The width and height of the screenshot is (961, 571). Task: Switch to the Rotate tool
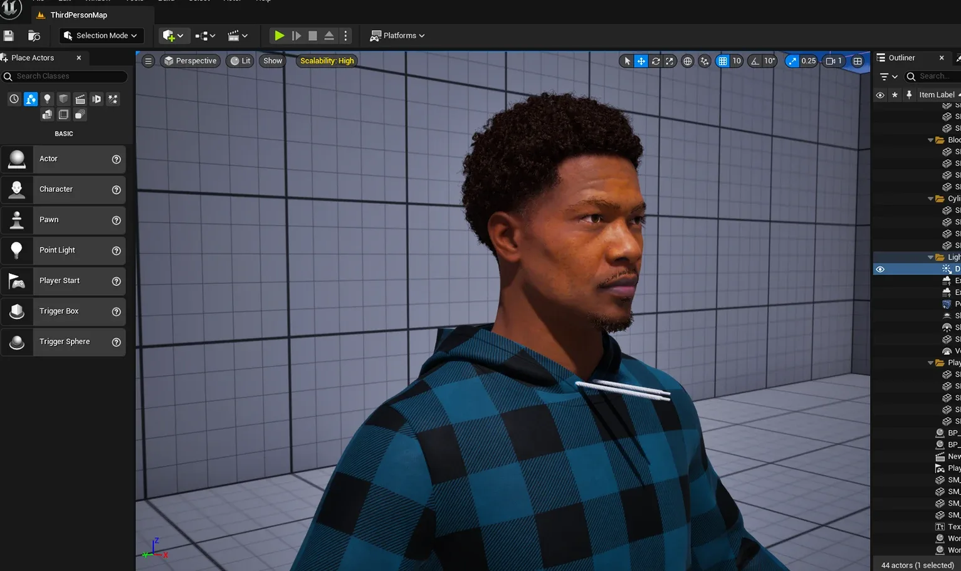pyautogui.click(x=656, y=61)
